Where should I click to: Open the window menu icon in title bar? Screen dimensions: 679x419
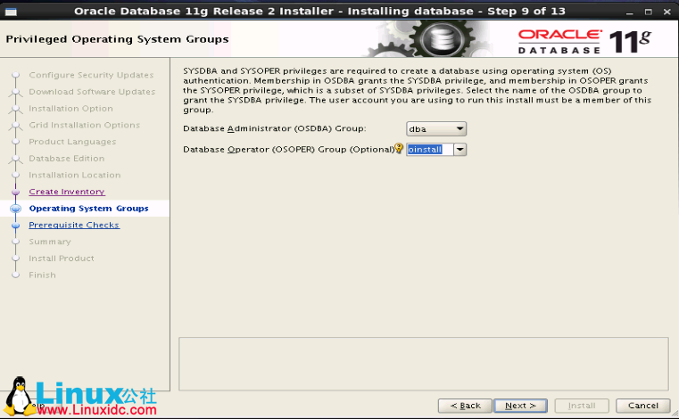pos(11,12)
